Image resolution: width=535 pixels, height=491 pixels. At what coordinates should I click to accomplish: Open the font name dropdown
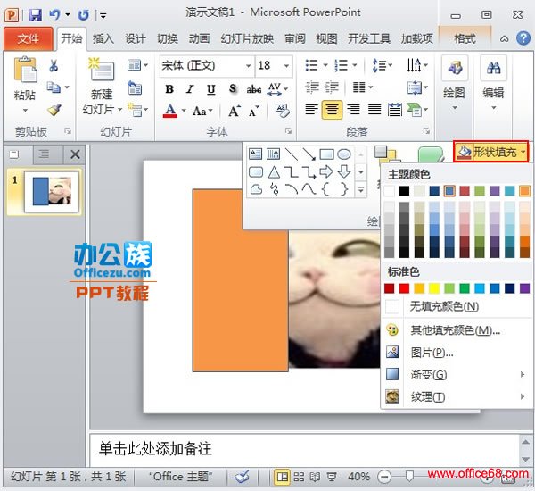point(249,65)
